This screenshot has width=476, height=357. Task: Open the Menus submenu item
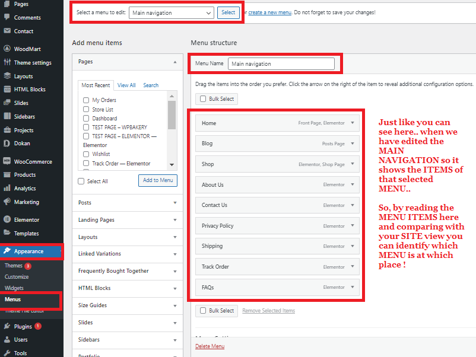(12, 299)
